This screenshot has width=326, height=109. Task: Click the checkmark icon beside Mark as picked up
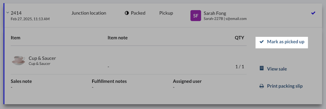point(262,42)
